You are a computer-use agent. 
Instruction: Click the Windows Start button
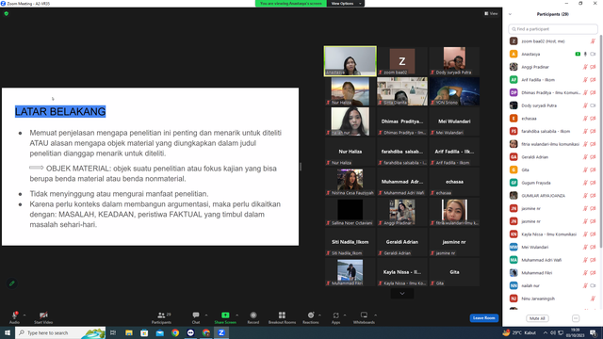[x=8, y=332]
